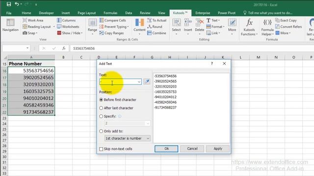
Task: Select After last character option
Action: coord(116,108)
